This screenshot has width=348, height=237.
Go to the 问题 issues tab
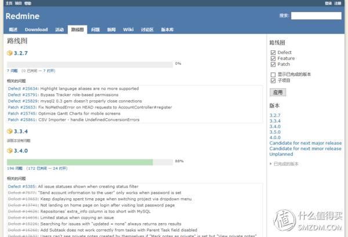[x=95, y=30]
